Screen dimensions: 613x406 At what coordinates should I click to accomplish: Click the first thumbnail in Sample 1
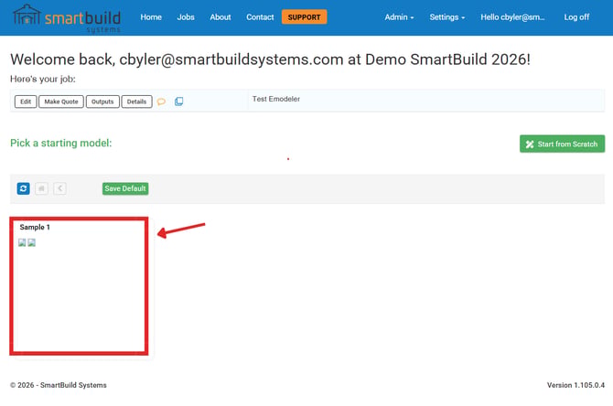pyautogui.click(x=22, y=242)
